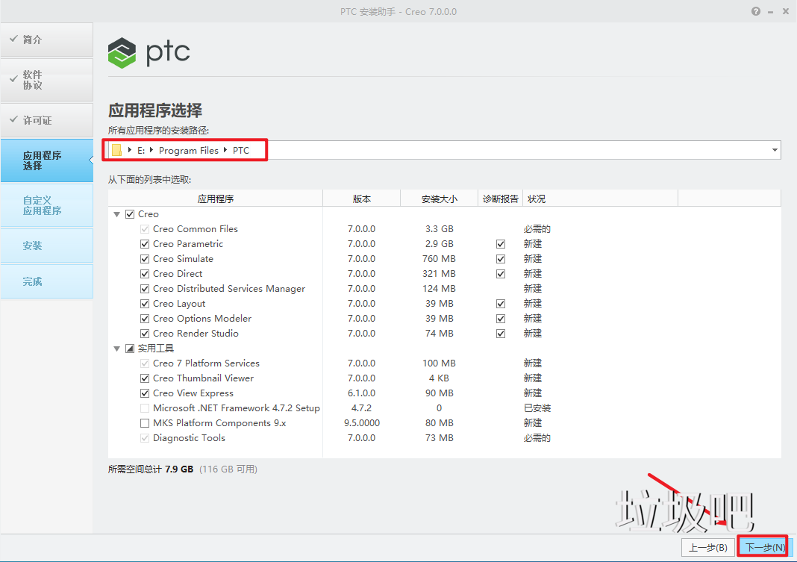Click the help question mark icon
797x562 pixels.
(756, 12)
